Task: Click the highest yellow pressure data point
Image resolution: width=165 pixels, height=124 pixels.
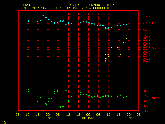Action: [x=126, y=38]
